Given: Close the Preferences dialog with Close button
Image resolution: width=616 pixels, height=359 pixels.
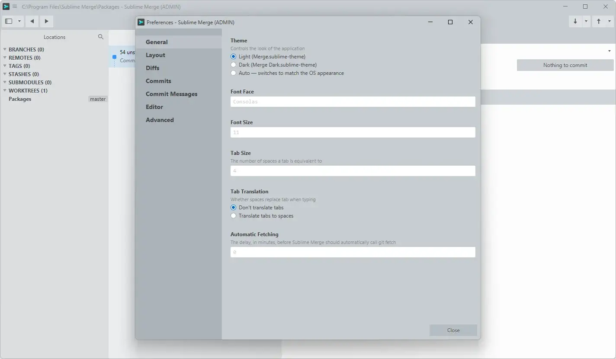Looking at the screenshot, I should [x=453, y=330].
